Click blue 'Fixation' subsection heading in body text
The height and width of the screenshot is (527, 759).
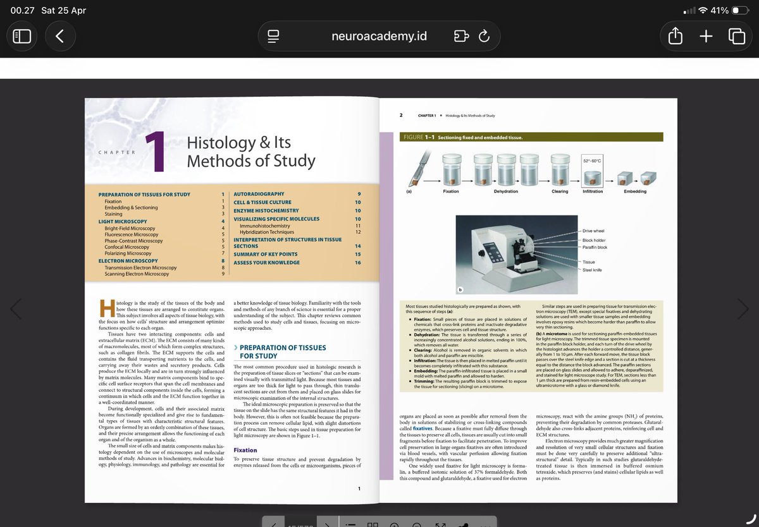point(245,450)
